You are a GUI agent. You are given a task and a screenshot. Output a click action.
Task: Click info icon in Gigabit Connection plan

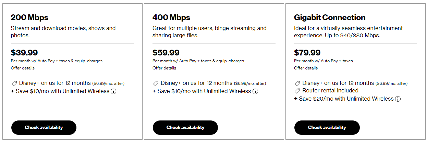[x=398, y=99]
